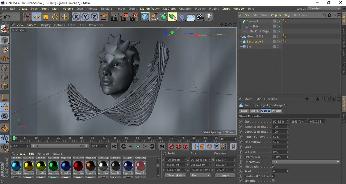Screen dimensions: 346x184
Task: Click the Record Active Objects key button
Action: (x=171, y=146)
